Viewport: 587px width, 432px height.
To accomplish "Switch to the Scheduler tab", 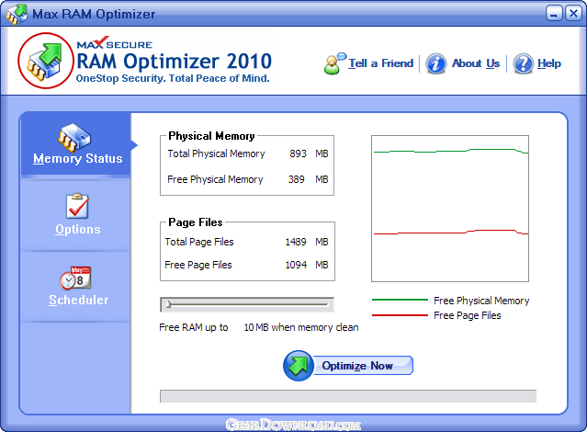I will (x=75, y=286).
